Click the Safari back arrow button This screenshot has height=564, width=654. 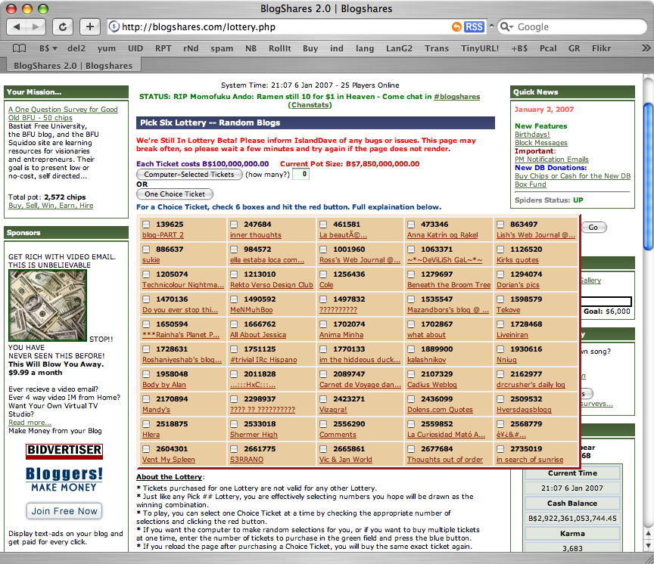[x=17, y=27]
